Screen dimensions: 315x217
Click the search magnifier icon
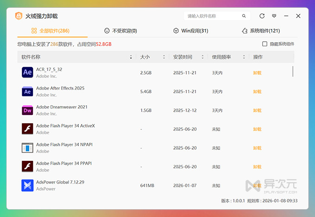(244, 16)
